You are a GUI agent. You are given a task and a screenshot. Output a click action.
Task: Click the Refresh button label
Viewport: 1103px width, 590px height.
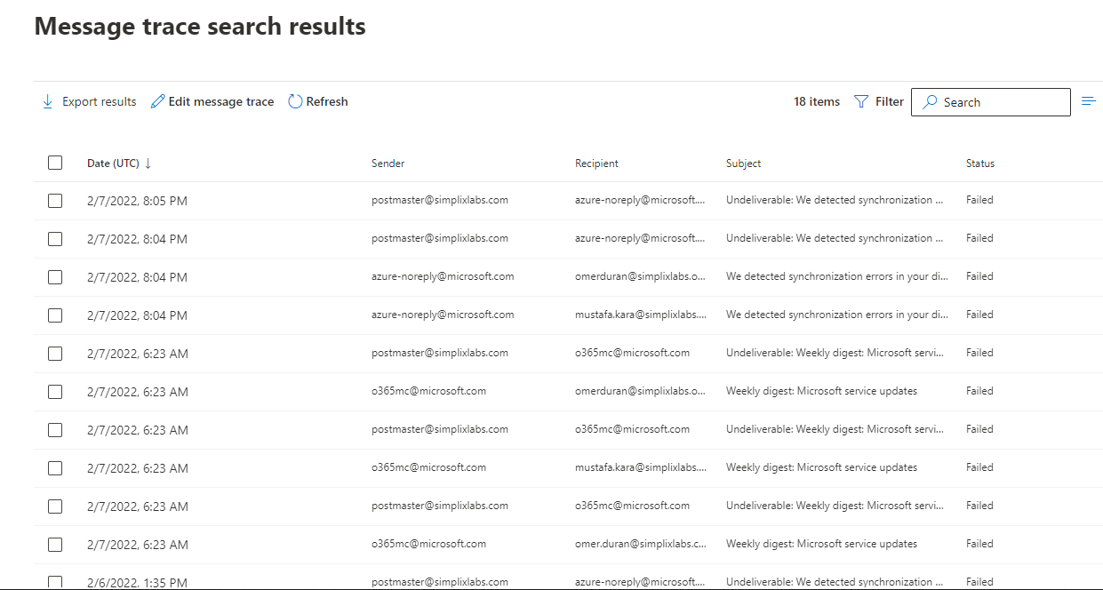click(327, 102)
